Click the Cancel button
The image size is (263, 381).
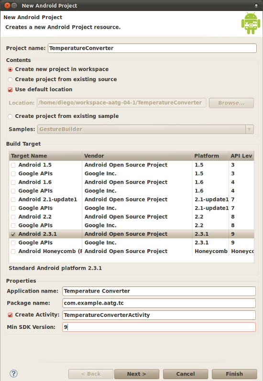[x=186, y=374]
